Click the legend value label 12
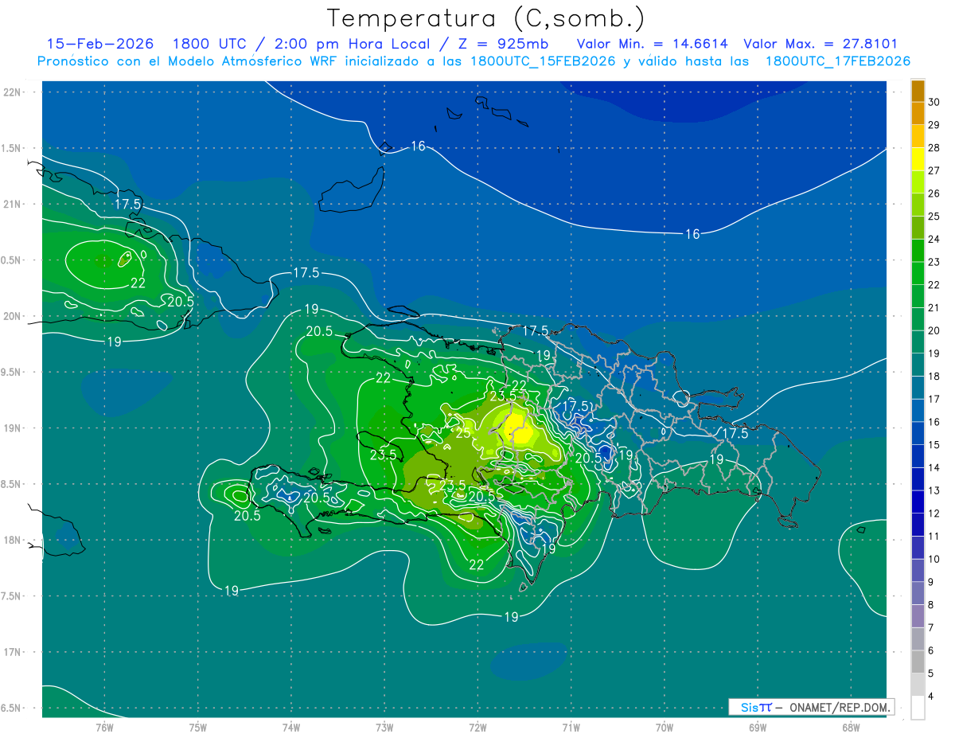The width and height of the screenshot is (955, 738). tap(934, 513)
